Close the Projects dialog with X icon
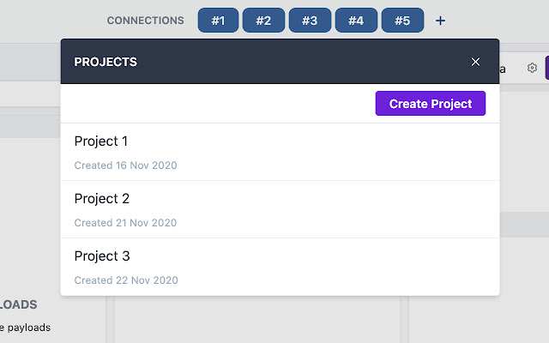 (476, 62)
